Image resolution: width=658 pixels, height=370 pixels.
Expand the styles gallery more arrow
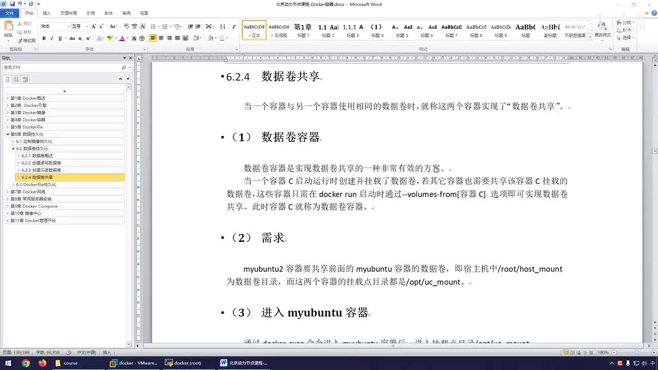coord(590,38)
